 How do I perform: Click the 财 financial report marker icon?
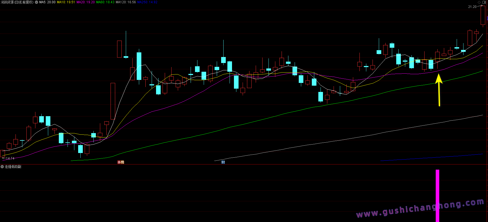(x=223, y=162)
